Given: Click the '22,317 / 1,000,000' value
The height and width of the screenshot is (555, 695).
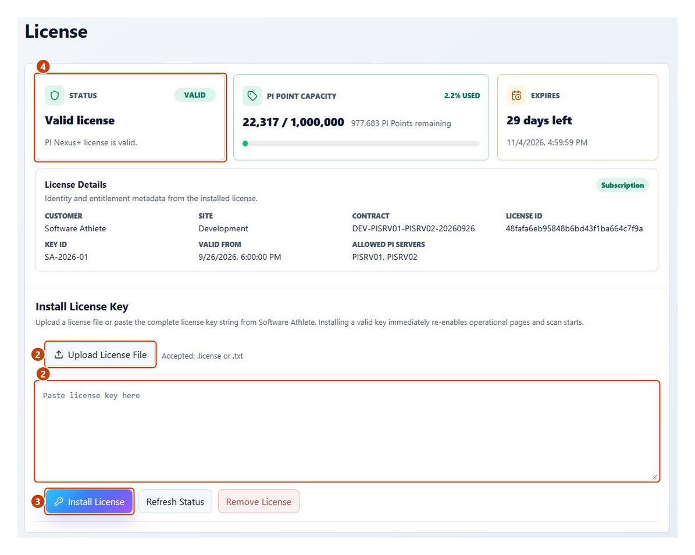Looking at the screenshot, I should [x=293, y=122].
